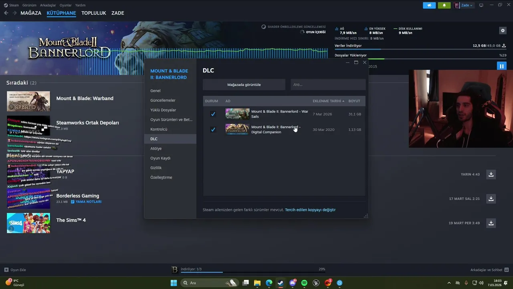Open Steamworks Ortak Depoları queue entry
The image size is (513, 289).
87,123
